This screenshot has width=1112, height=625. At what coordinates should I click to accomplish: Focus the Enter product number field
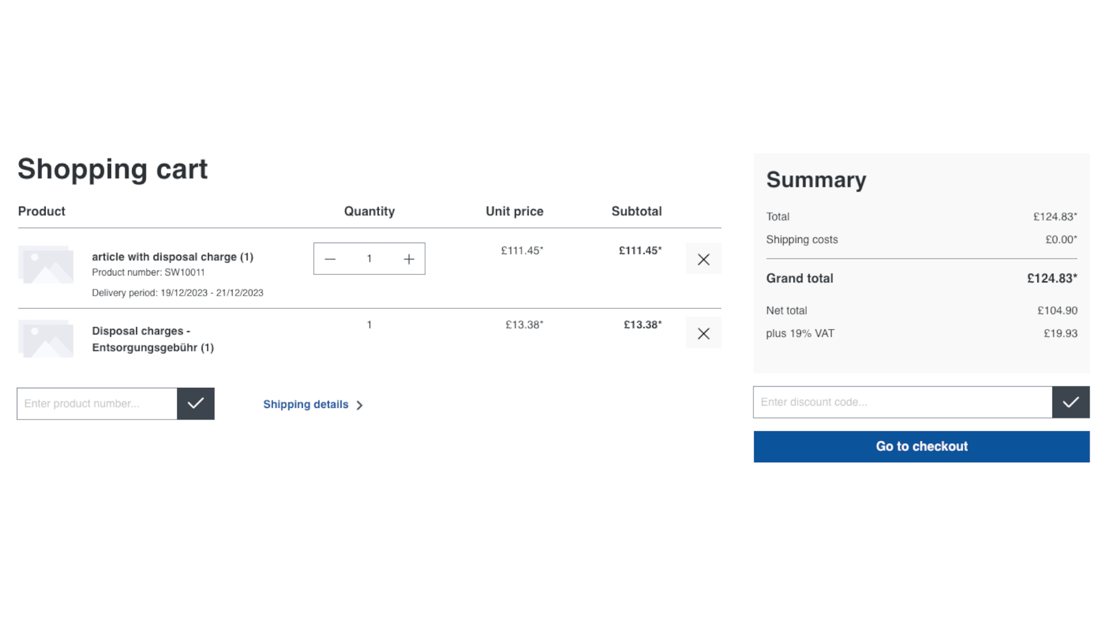[x=97, y=403]
